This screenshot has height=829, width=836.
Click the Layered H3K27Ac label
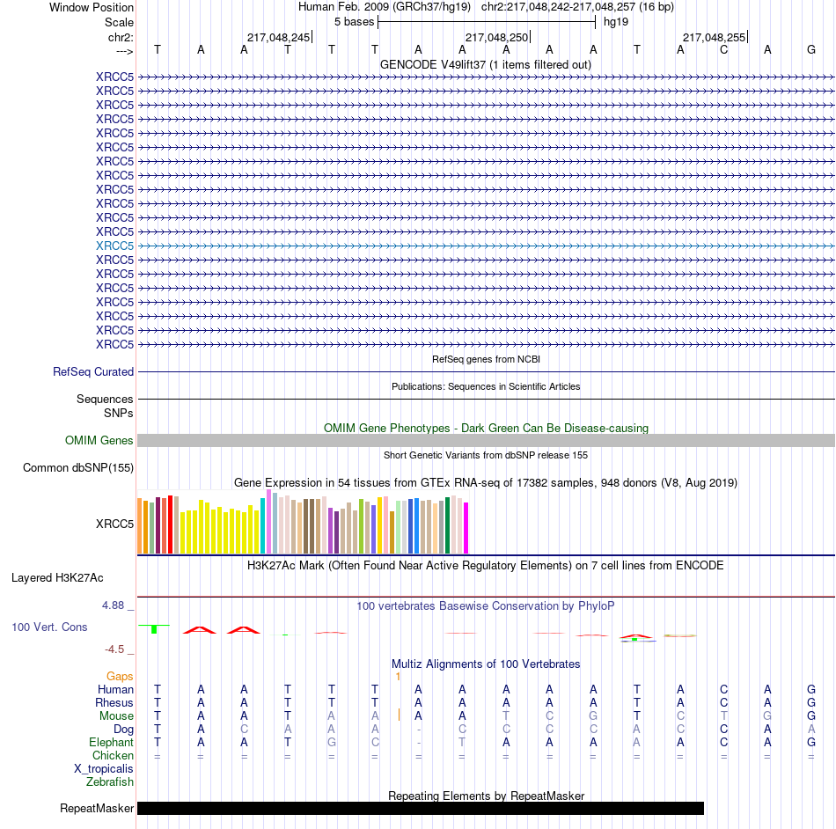click(x=57, y=578)
